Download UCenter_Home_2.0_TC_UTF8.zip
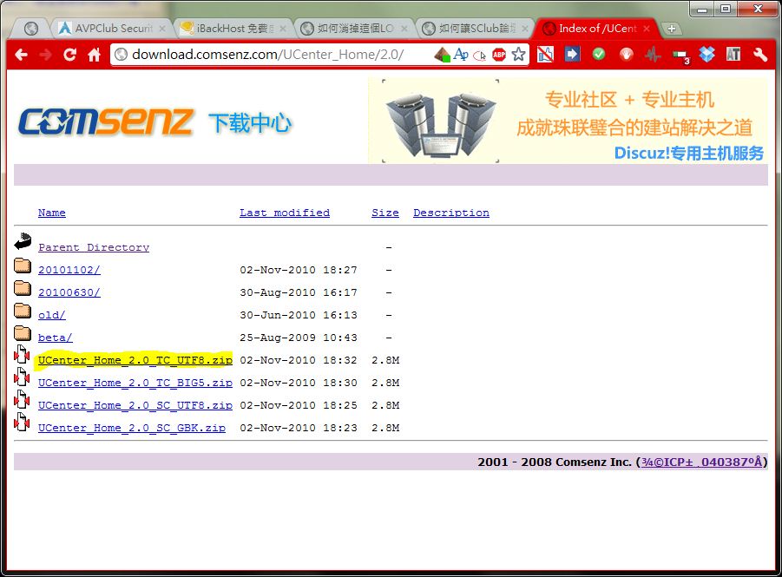Viewport: 782px width, 577px height. pyautogui.click(x=135, y=360)
